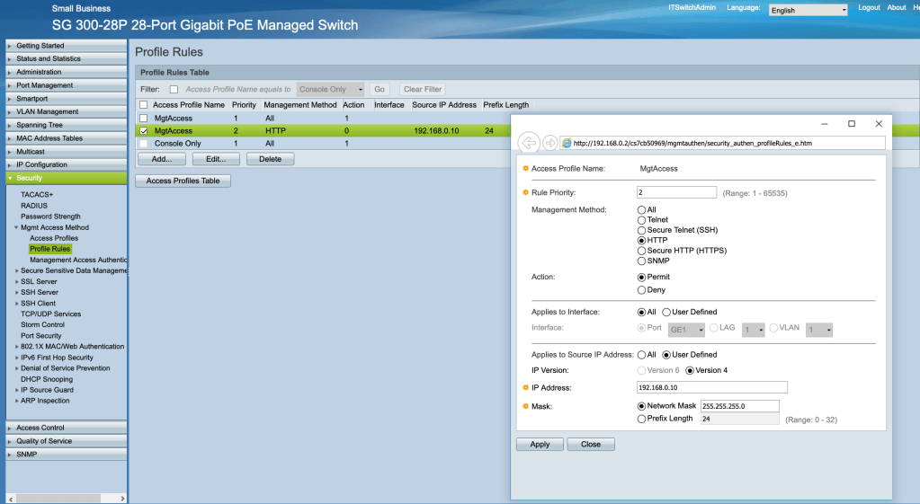Image resolution: width=920 pixels, height=504 pixels.
Task: Click the page icon in popup address bar
Action: click(567, 143)
